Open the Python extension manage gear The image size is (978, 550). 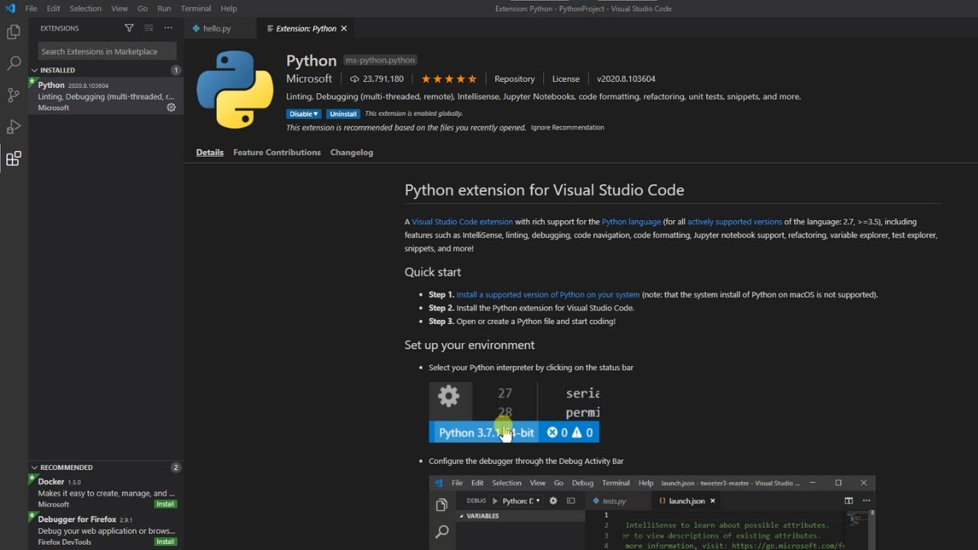[x=171, y=108]
